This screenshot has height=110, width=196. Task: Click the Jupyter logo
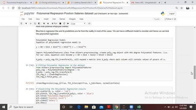click(27, 13)
